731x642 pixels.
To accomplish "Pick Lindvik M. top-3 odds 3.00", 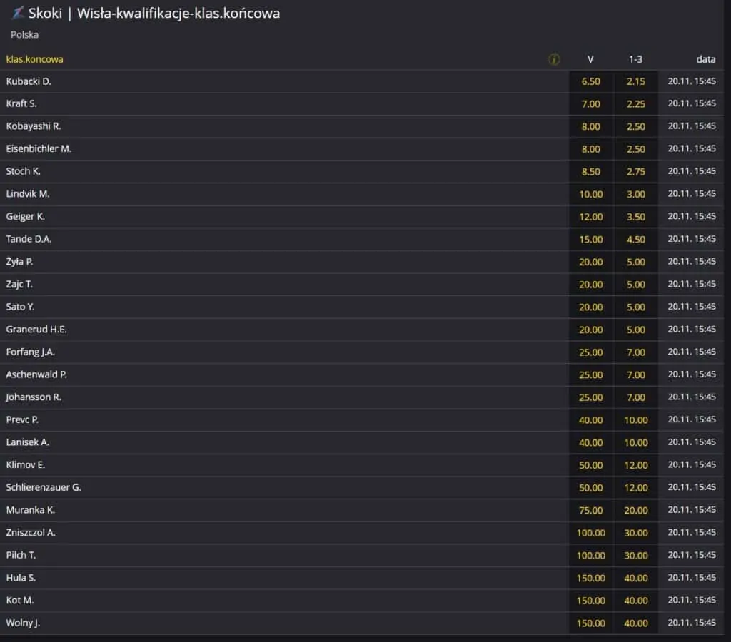I will click(636, 194).
